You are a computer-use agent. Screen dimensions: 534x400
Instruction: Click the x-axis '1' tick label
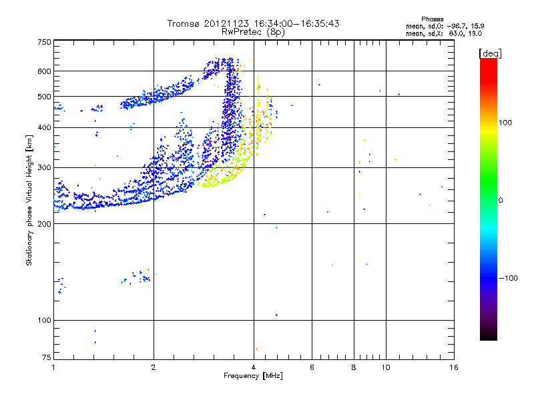[x=53, y=367]
